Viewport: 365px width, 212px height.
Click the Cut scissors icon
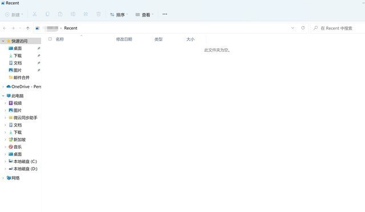[x=34, y=14]
